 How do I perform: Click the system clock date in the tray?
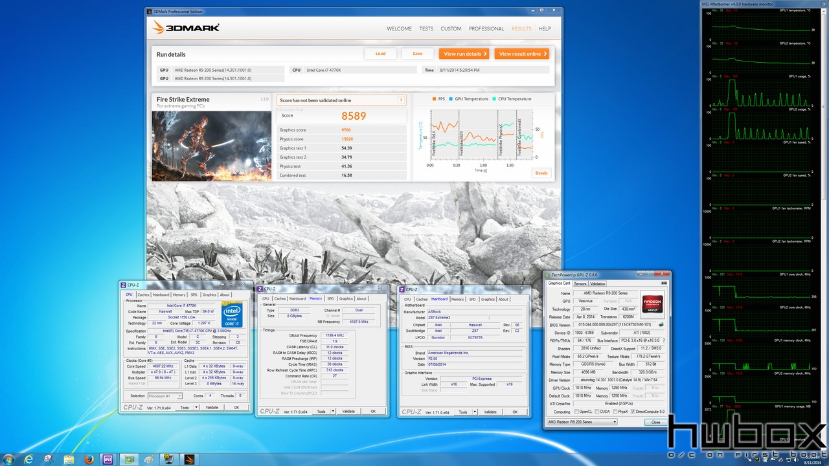[812, 462]
